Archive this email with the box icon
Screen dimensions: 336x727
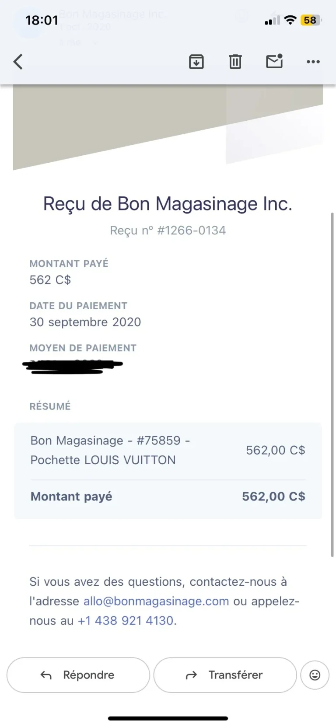[x=196, y=62]
